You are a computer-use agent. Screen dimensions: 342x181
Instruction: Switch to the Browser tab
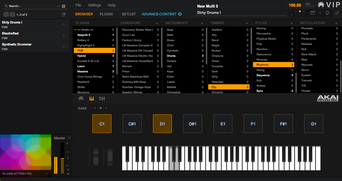(x=84, y=14)
